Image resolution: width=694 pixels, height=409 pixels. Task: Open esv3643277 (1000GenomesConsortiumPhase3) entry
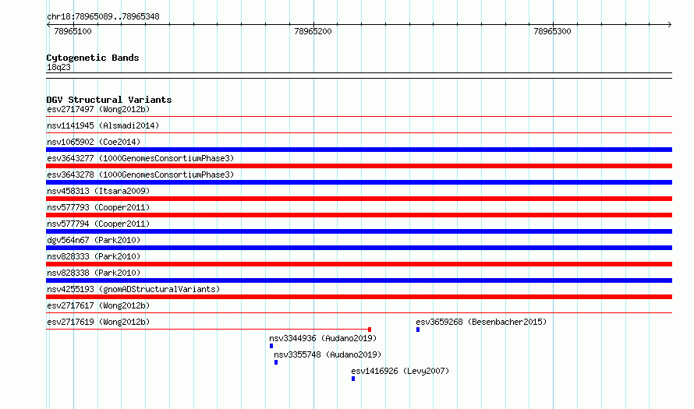coord(140,158)
